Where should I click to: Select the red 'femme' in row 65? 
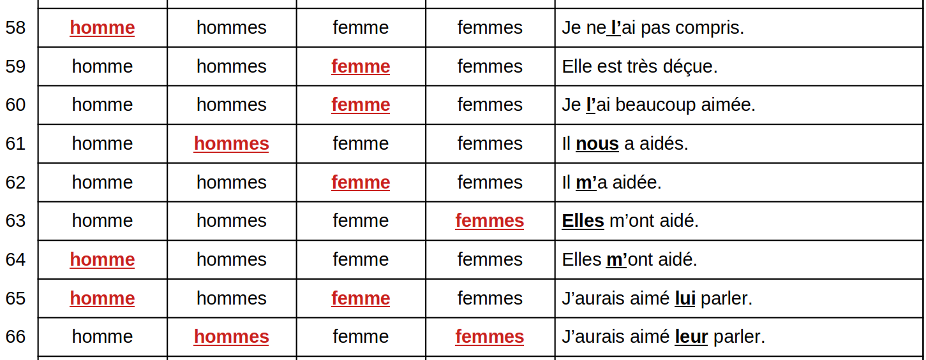tap(361, 299)
